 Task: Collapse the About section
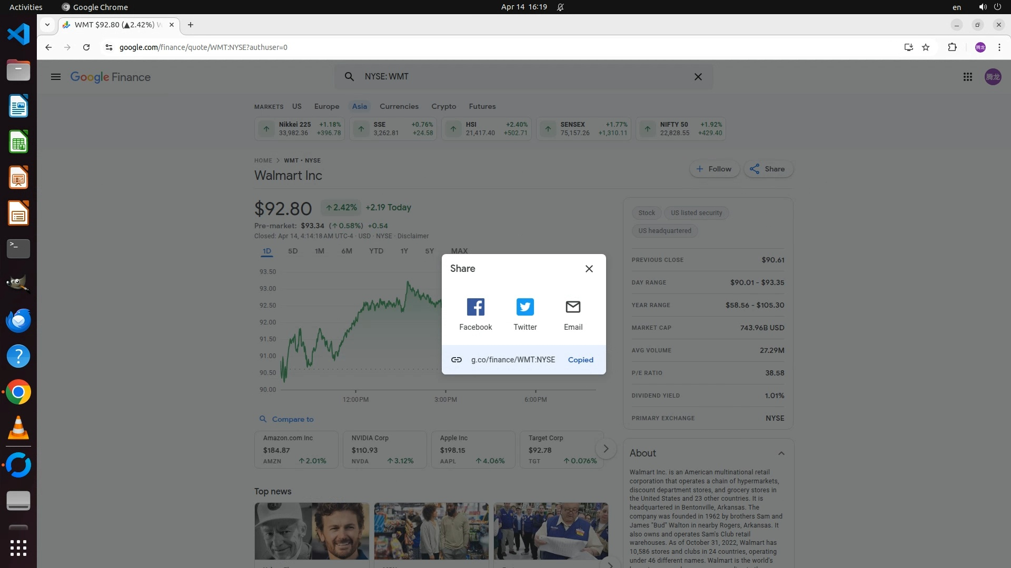[781, 453]
